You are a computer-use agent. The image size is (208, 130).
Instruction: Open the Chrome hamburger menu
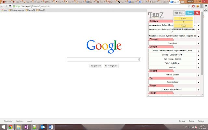(206, 6)
